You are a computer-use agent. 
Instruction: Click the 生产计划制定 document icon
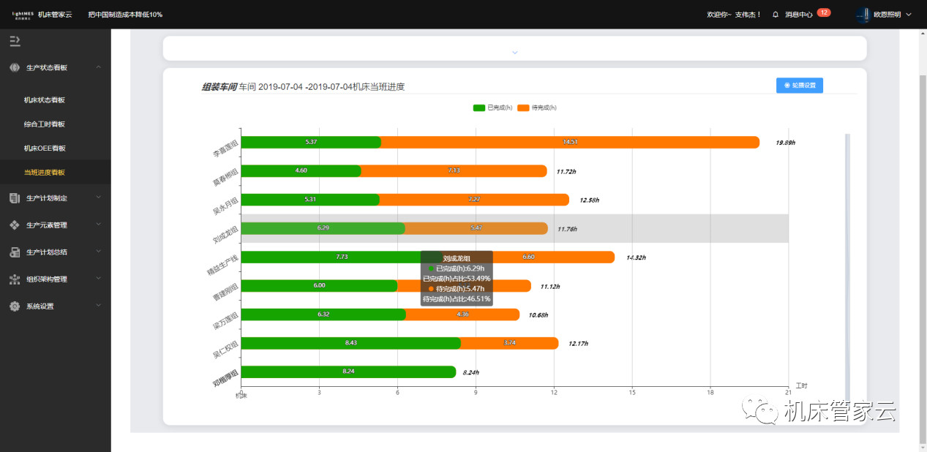(x=14, y=197)
